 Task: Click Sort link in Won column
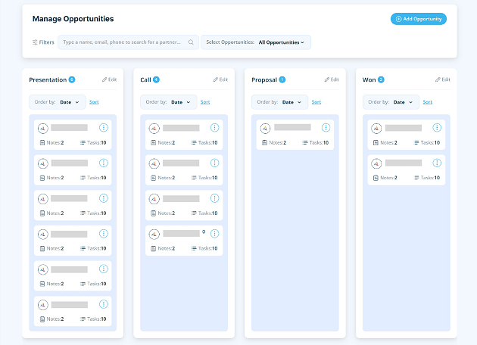[x=428, y=102]
